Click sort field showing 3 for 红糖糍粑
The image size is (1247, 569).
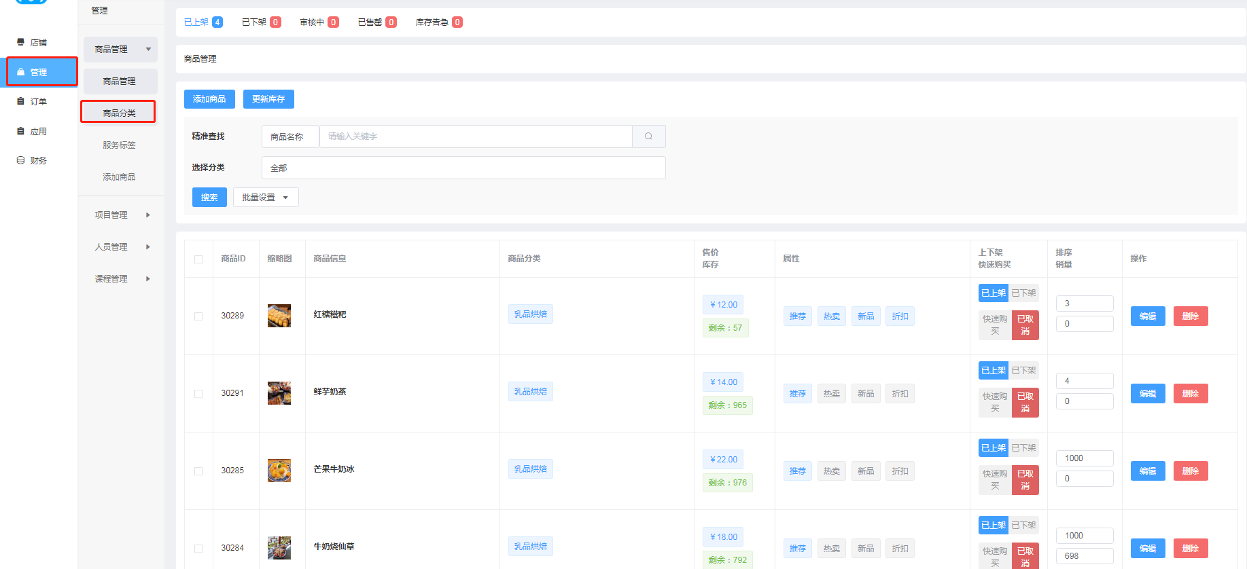tap(1085, 304)
